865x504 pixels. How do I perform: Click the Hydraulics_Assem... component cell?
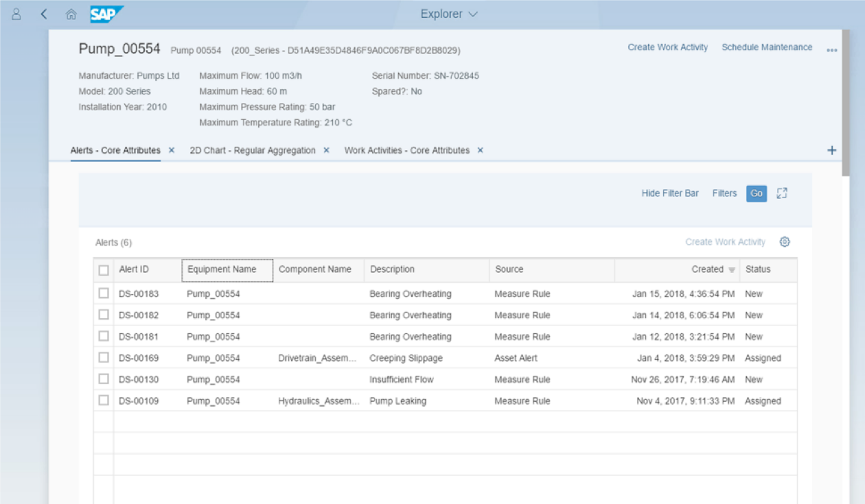click(x=319, y=401)
